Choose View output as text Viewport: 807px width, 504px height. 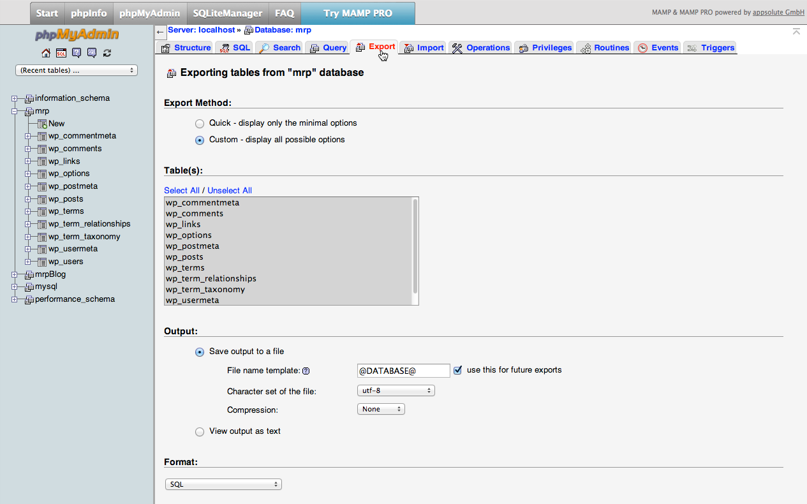click(200, 431)
